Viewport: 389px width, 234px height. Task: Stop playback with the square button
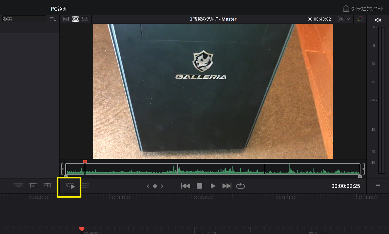point(199,186)
